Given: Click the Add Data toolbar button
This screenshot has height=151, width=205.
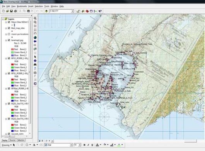Looking at the screenshot, I should 46,11.
